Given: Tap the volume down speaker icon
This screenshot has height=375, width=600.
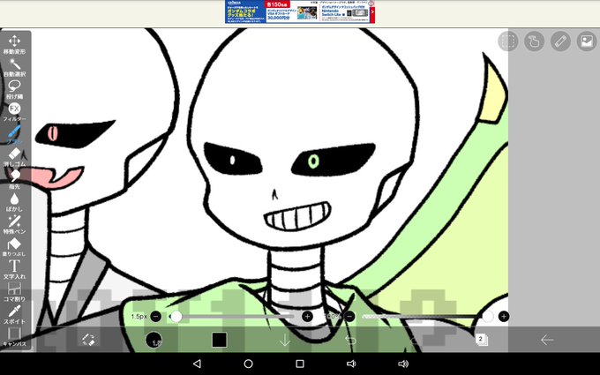Looking at the screenshot, I should tap(351, 364).
